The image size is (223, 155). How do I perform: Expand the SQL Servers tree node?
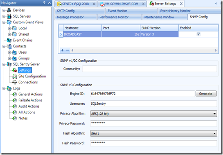[4, 16]
